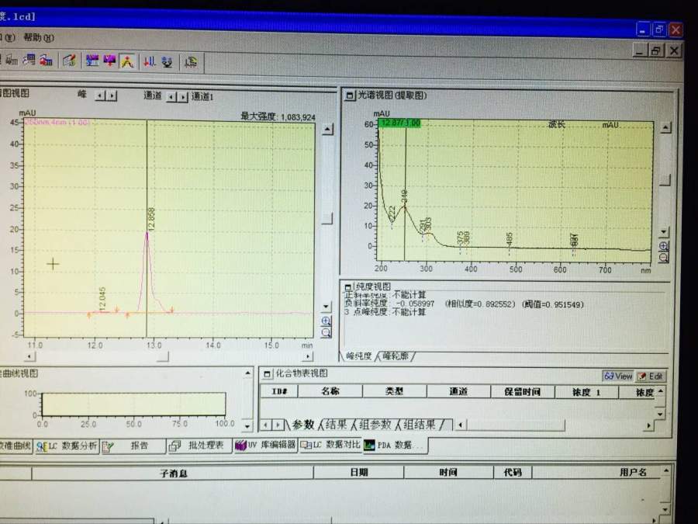This screenshot has height=524, width=698.
Task: Go to the previous peak (峰) arrow
Action: coord(101,95)
